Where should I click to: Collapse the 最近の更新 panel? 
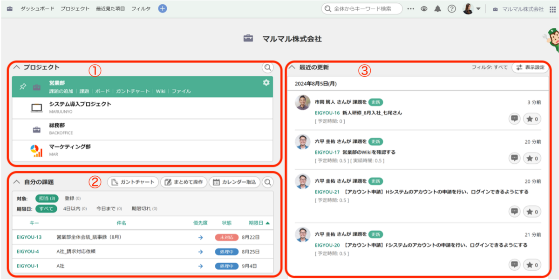293,66
